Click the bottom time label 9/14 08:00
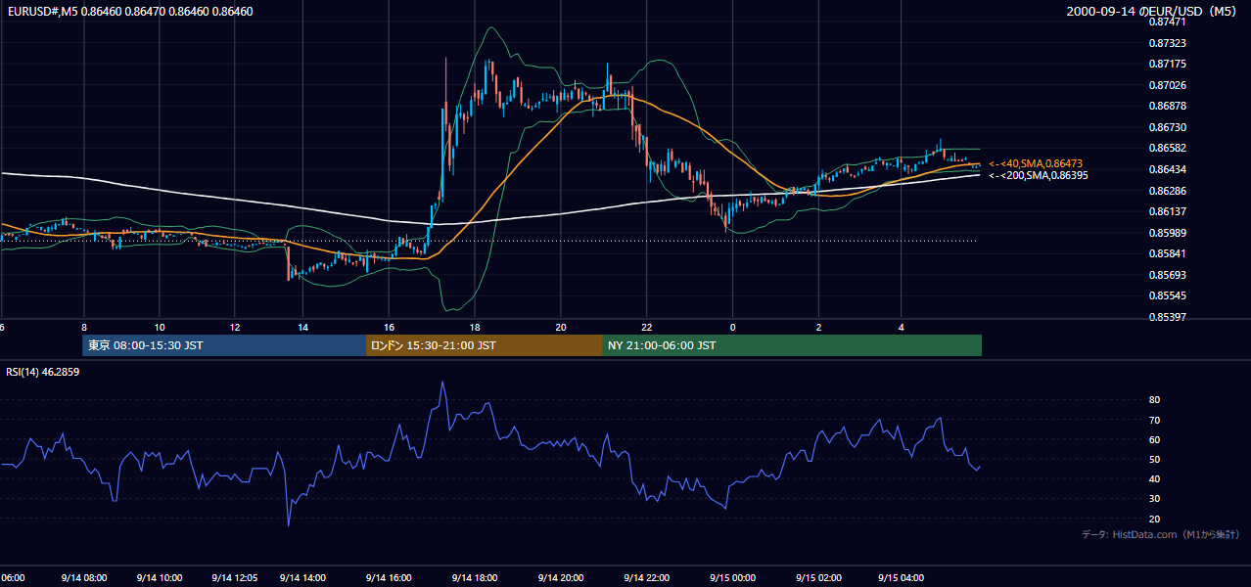1251x587 pixels. (83, 577)
